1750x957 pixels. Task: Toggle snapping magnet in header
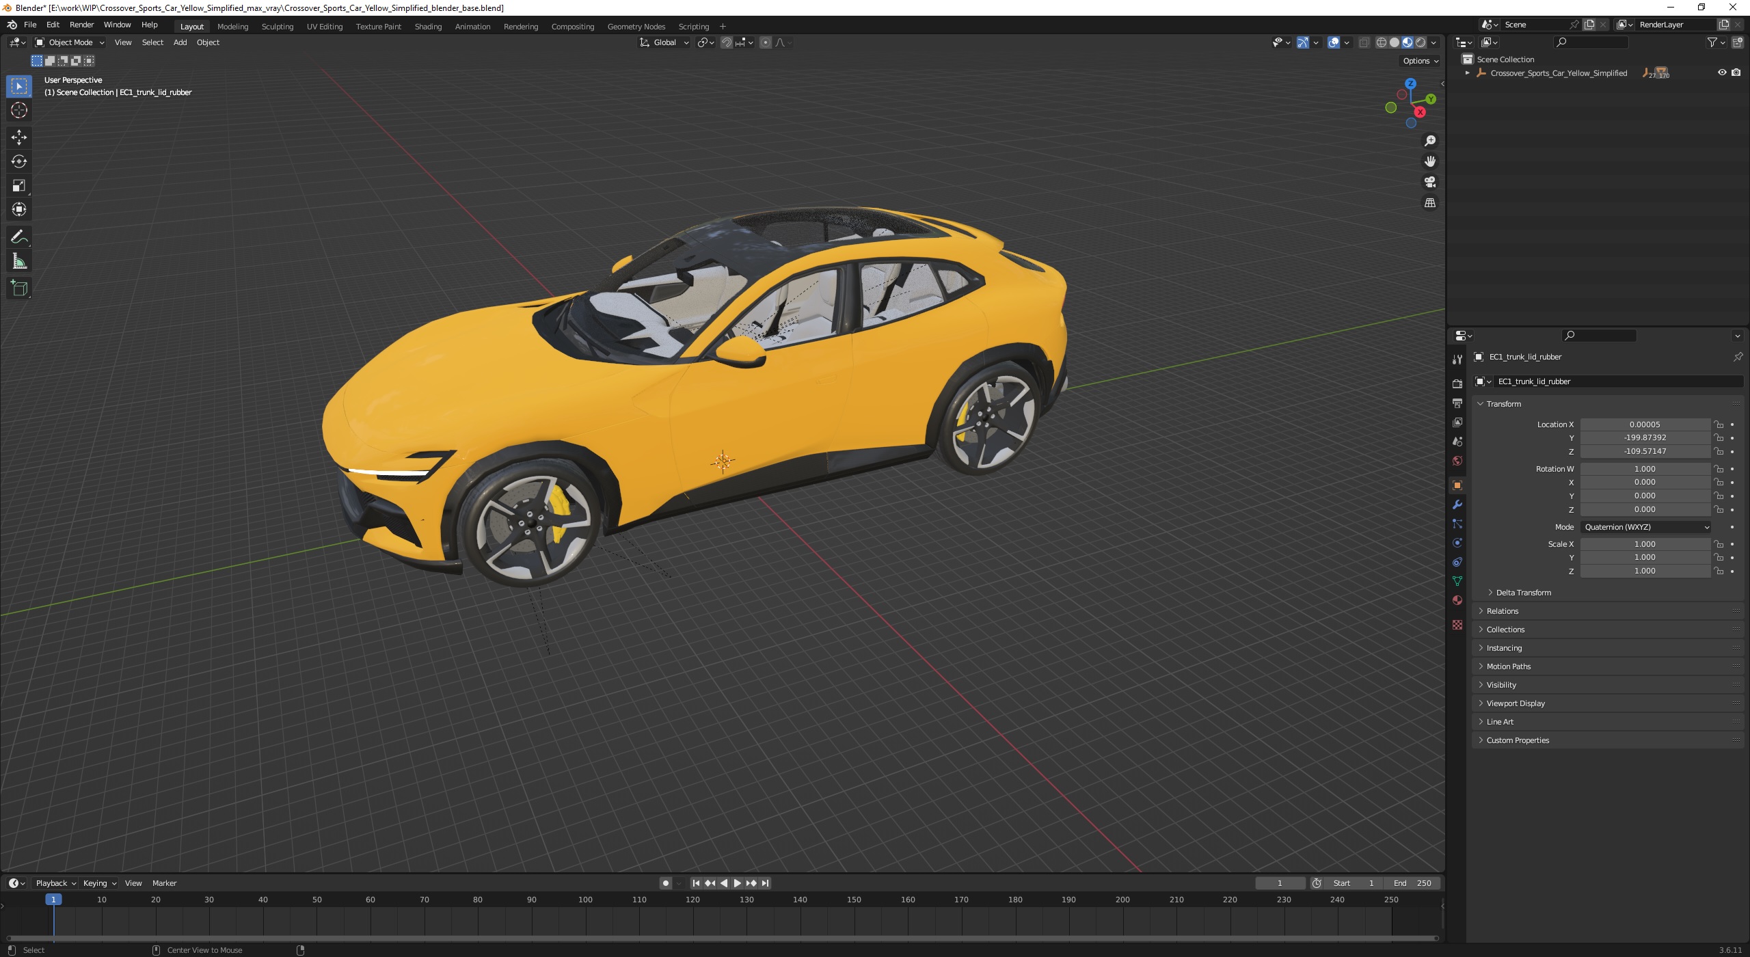pyautogui.click(x=726, y=42)
